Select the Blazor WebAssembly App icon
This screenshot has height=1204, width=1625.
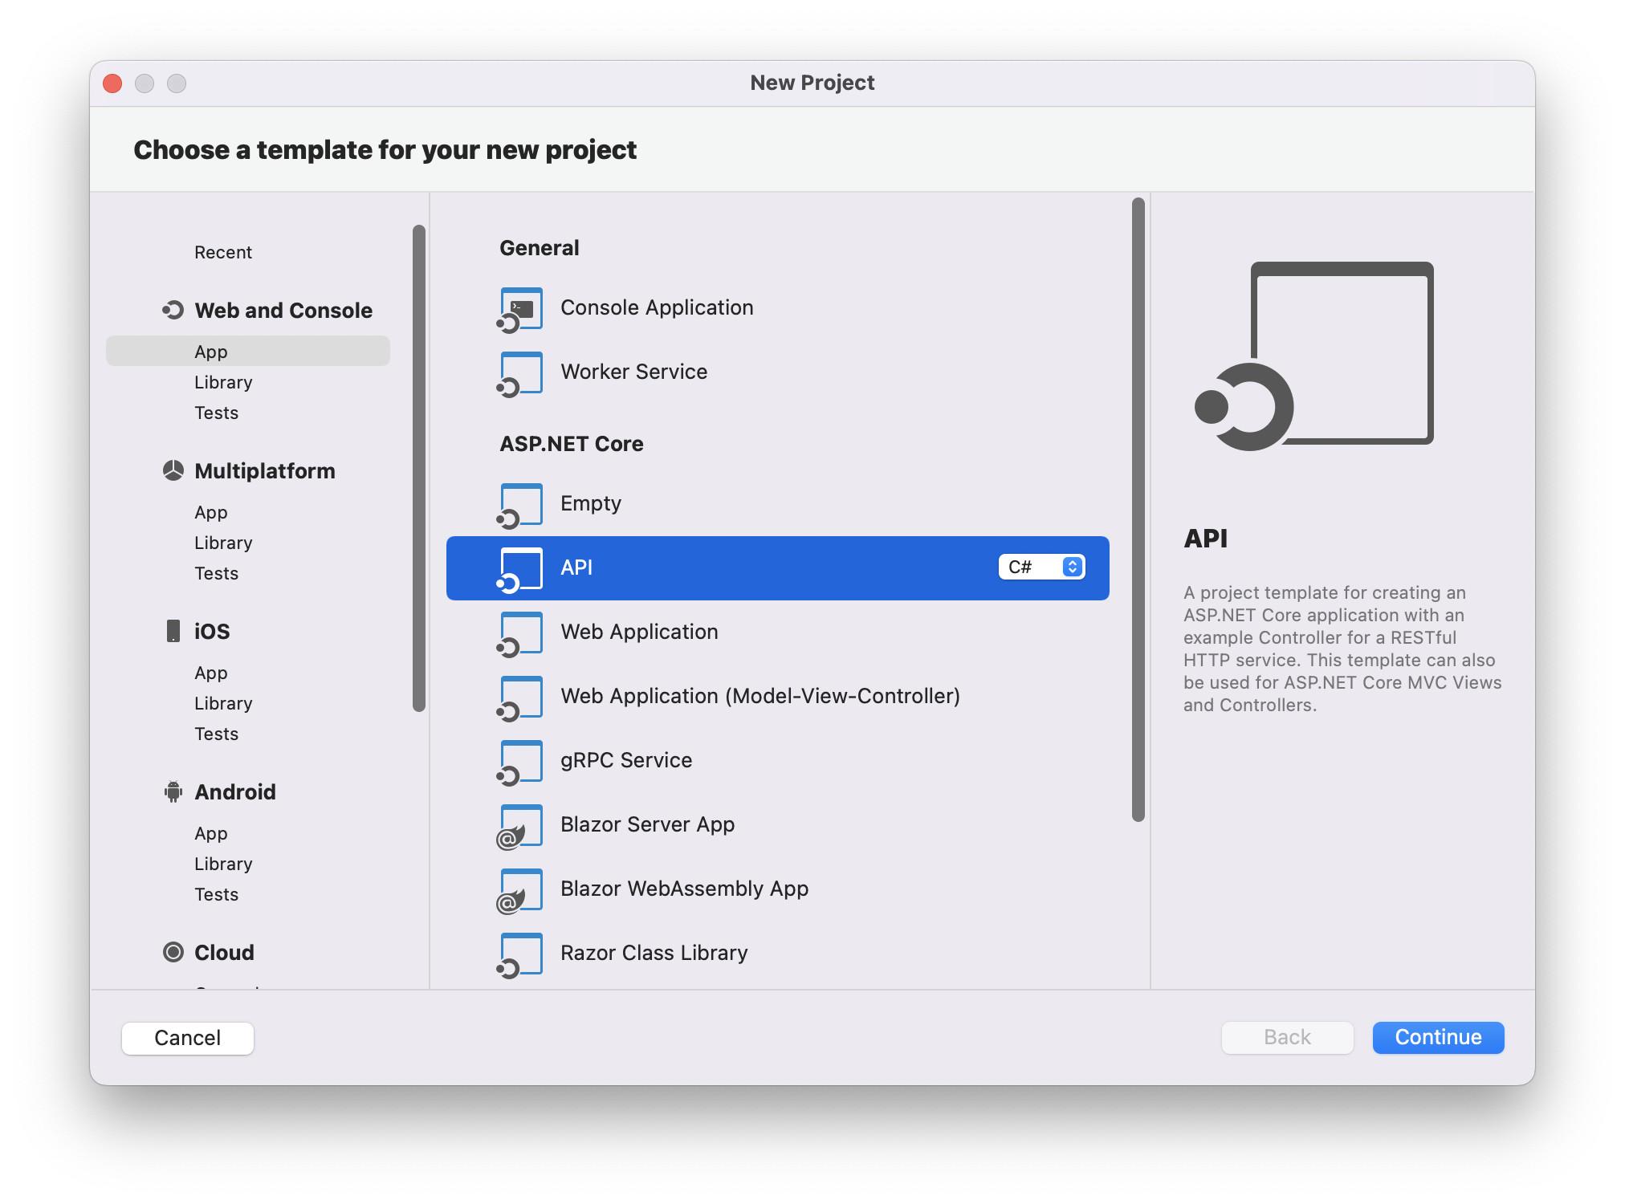(520, 889)
